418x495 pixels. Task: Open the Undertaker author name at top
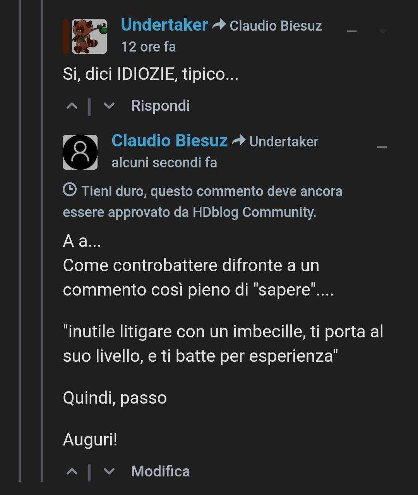click(x=164, y=25)
